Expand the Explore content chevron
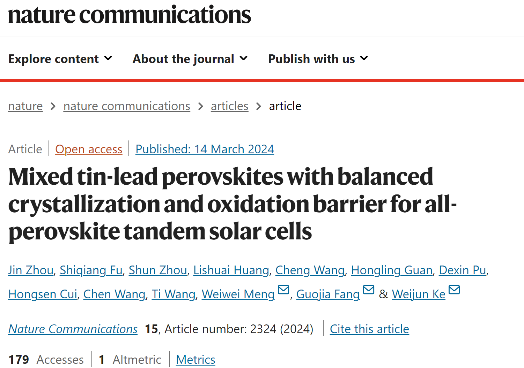 [108, 59]
